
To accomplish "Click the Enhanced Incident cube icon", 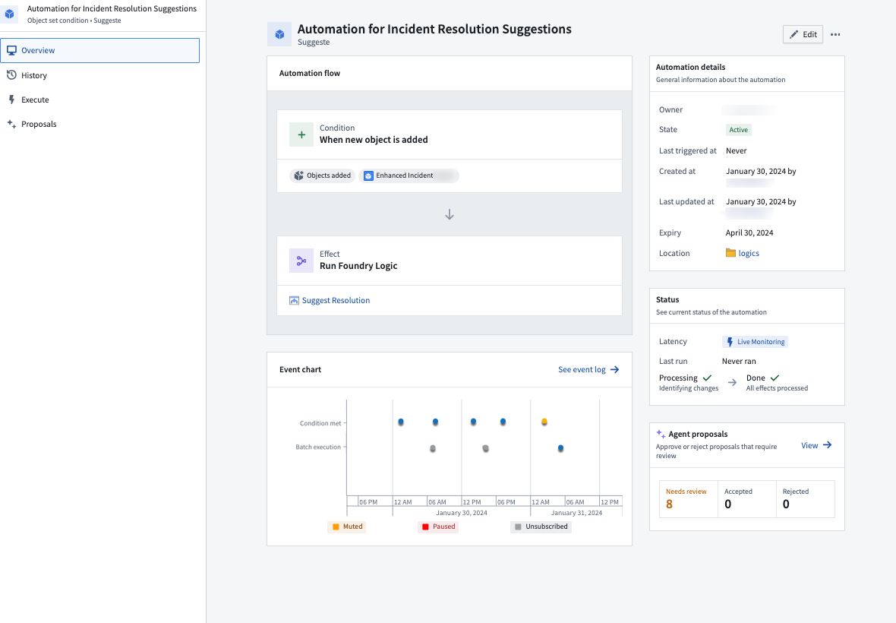I will point(368,176).
